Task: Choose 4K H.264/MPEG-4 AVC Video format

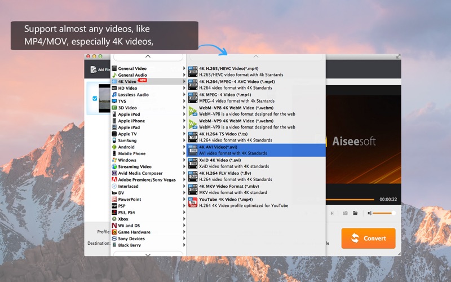Action: pos(256,85)
